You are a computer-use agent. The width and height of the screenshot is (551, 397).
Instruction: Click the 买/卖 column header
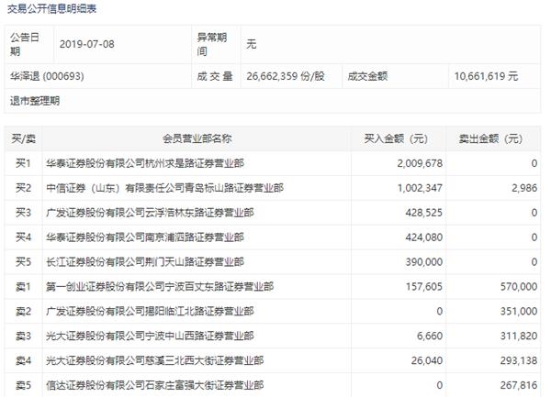pyautogui.click(x=23, y=138)
